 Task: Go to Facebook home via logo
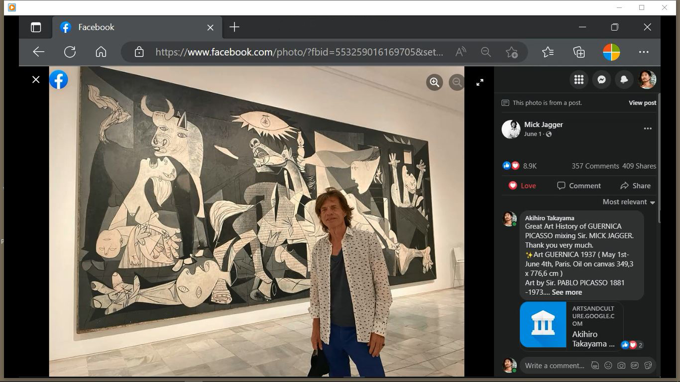click(58, 80)
